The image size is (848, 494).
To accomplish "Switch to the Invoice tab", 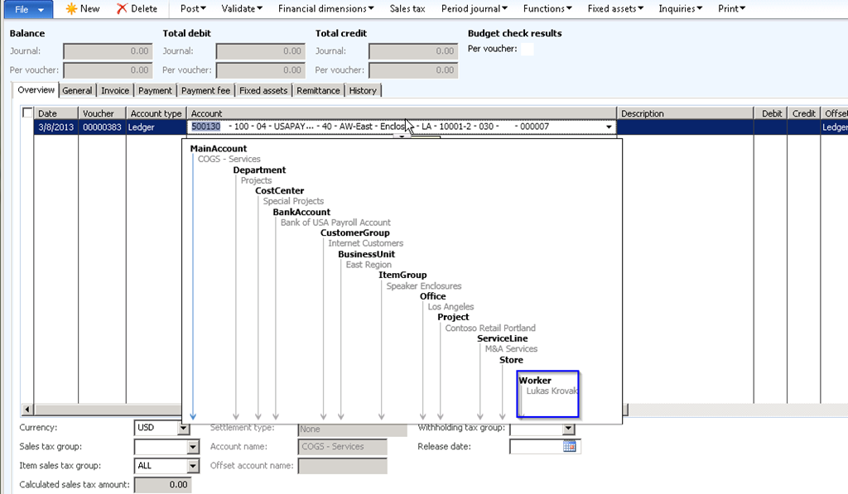I will (x=115, y=90).
